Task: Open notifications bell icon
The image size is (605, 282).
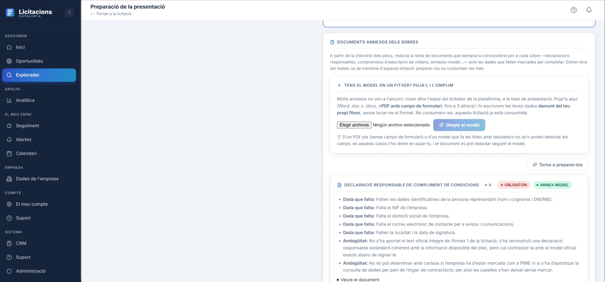Action: click(589, 10)
